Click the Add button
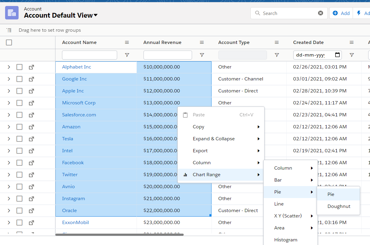 point(341,13)
